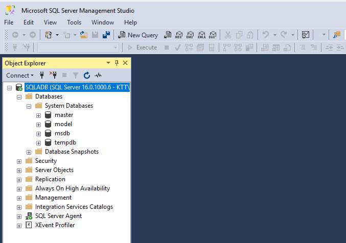This screenshot has height=243, width=346.
Task: Create Analysis Services DAX query
Action: pos(213,35)
